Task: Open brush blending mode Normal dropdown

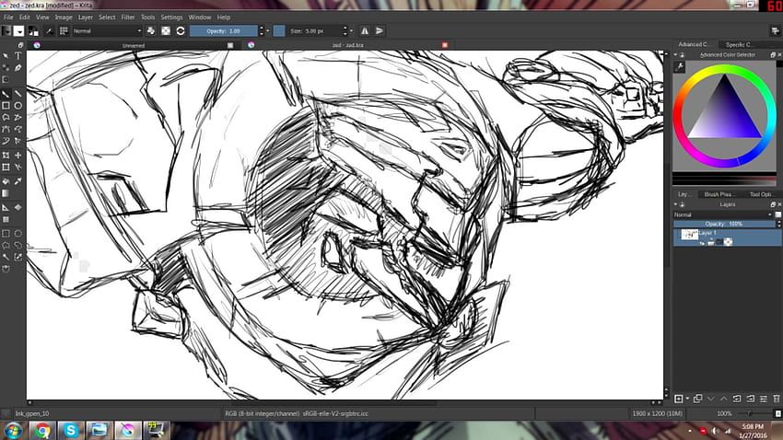Action: 108,31
